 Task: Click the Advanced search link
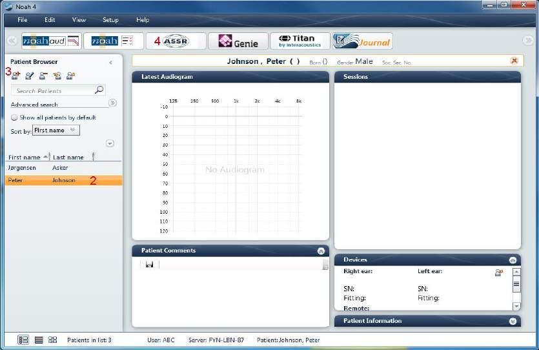pos(34,105)
